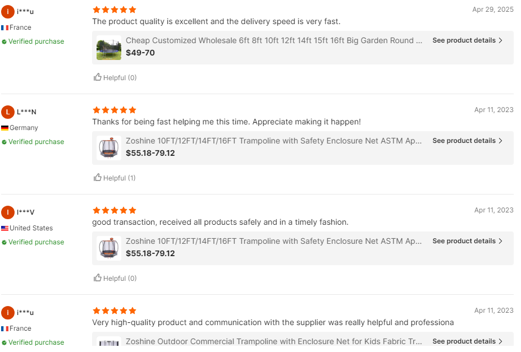521x352 pixels.
Task: Click five-star rating on L***N's review
Action: 115,110
